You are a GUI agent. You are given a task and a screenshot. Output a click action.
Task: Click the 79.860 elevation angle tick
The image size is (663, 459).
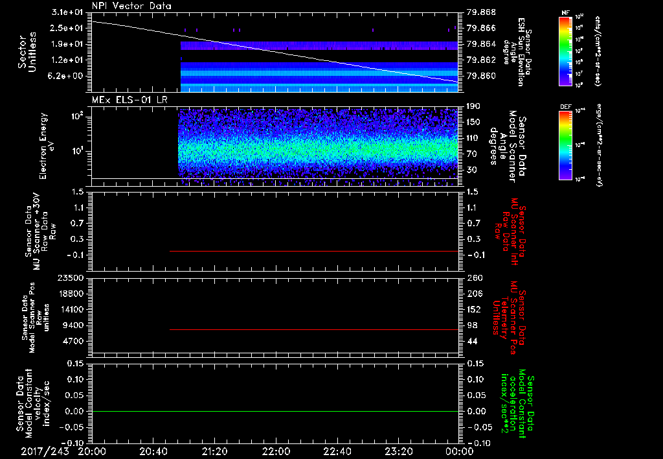point(481,76)
